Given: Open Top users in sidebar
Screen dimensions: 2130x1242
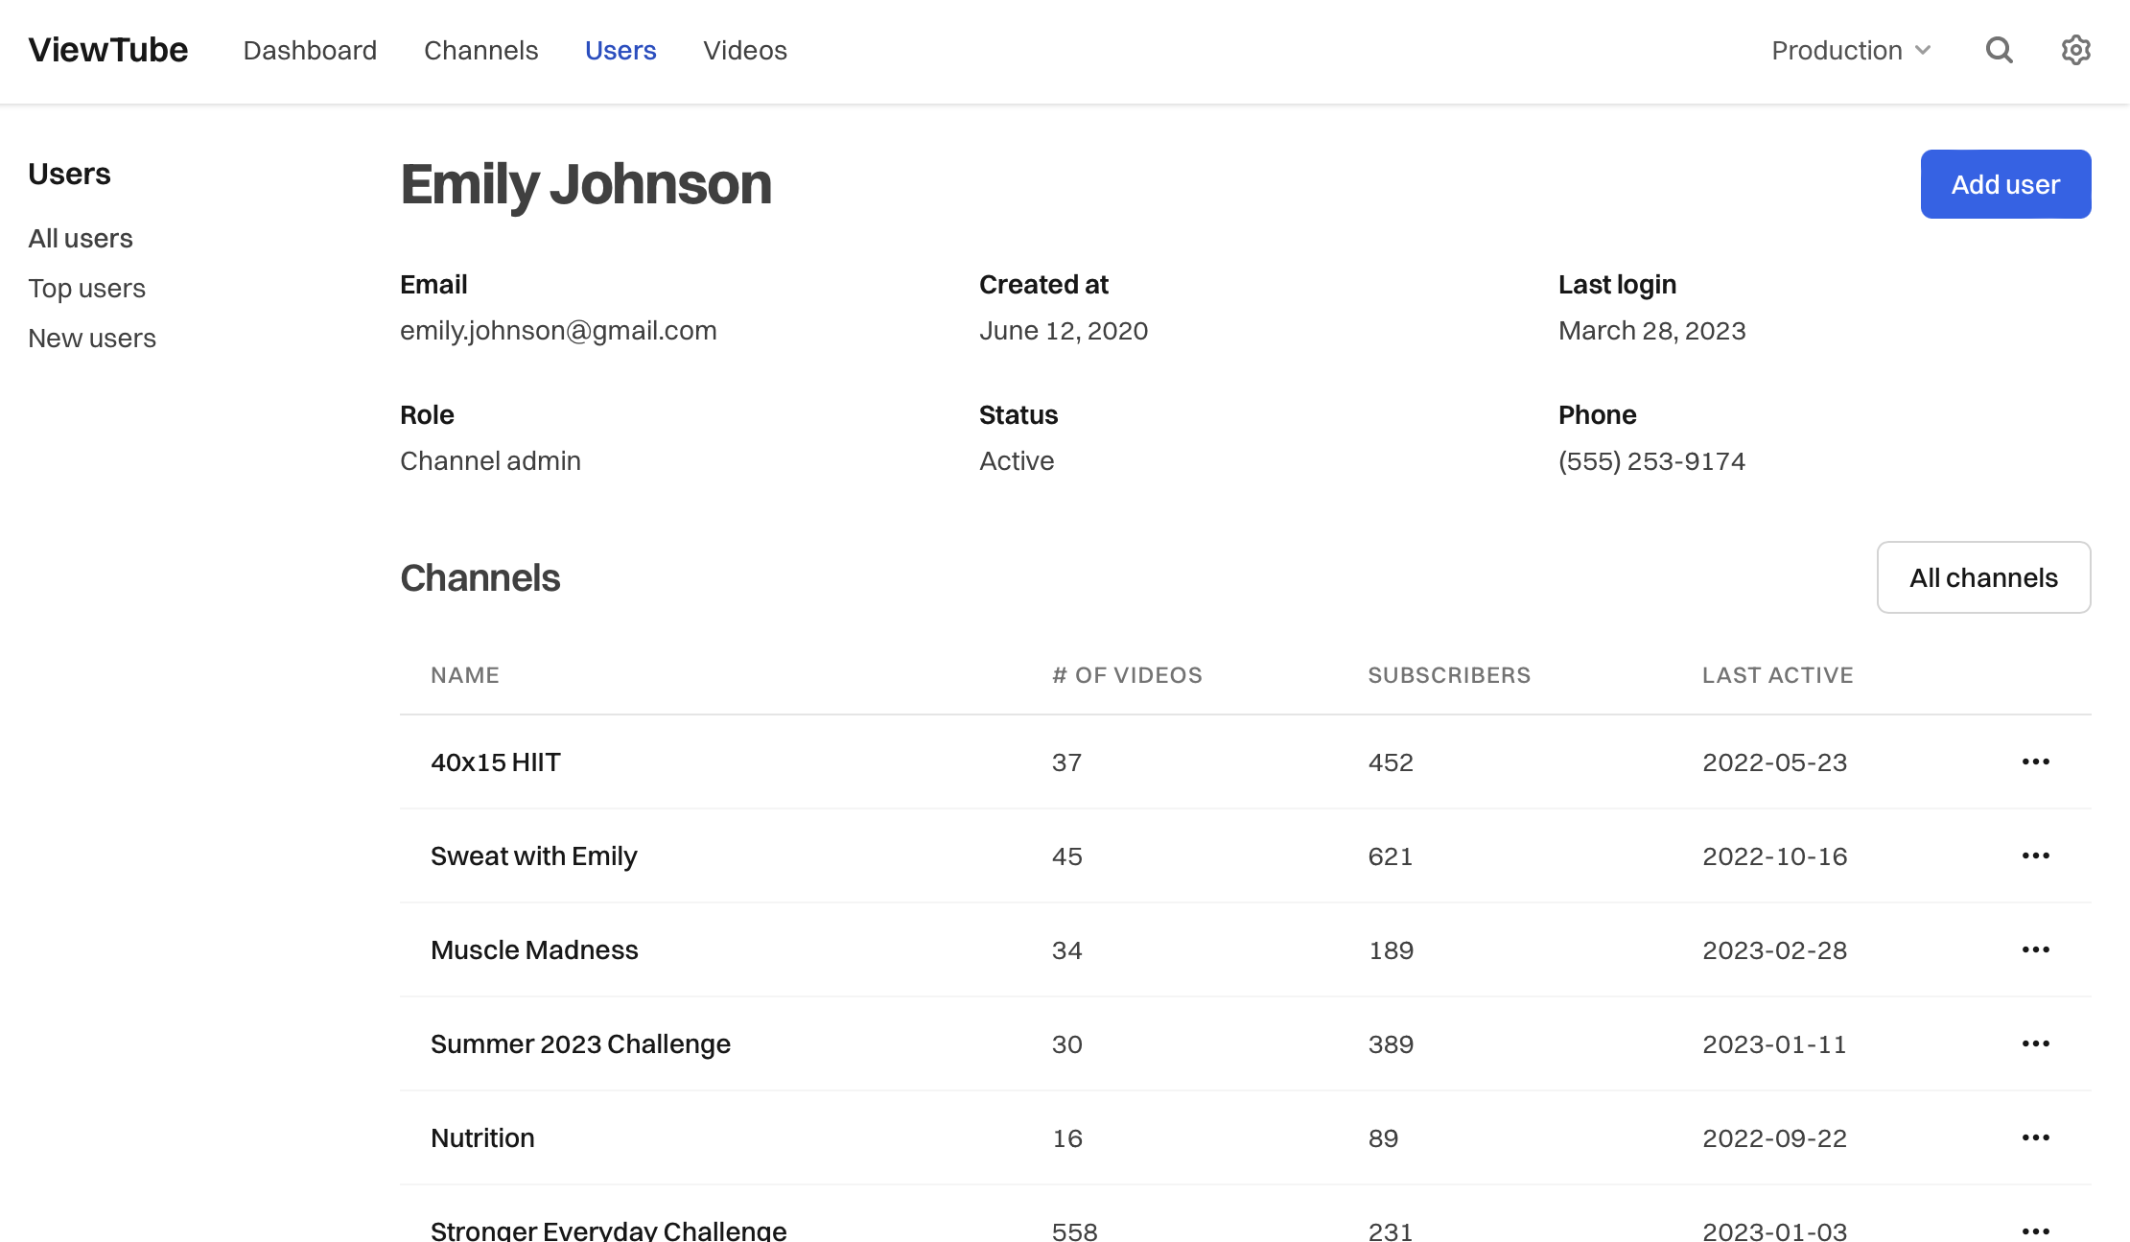Looking at the screenshot, I should point(86,288).
